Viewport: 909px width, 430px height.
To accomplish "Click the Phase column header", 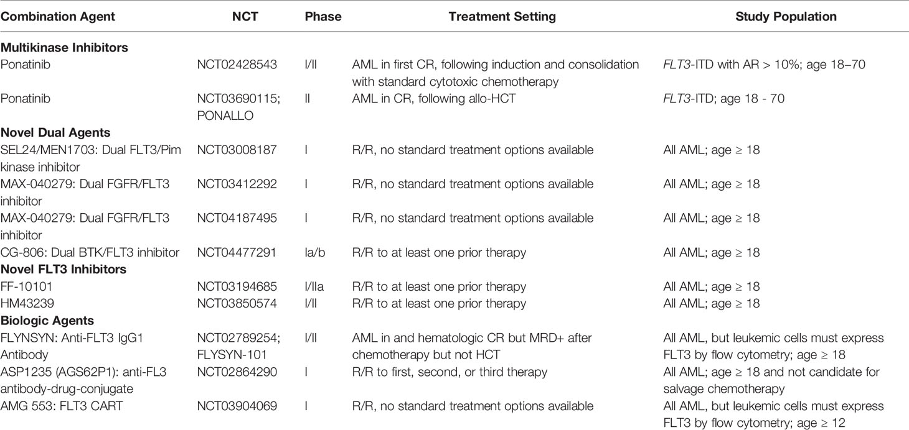I will (323, 17).
